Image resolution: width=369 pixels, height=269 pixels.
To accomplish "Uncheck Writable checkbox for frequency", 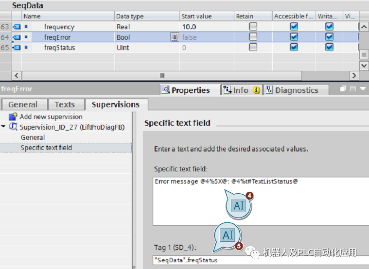I will click(329, 27).
